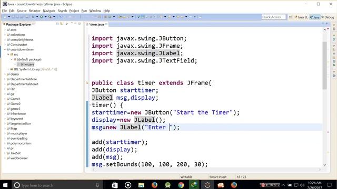Switch to the Debug perspective

coord(328,17)
